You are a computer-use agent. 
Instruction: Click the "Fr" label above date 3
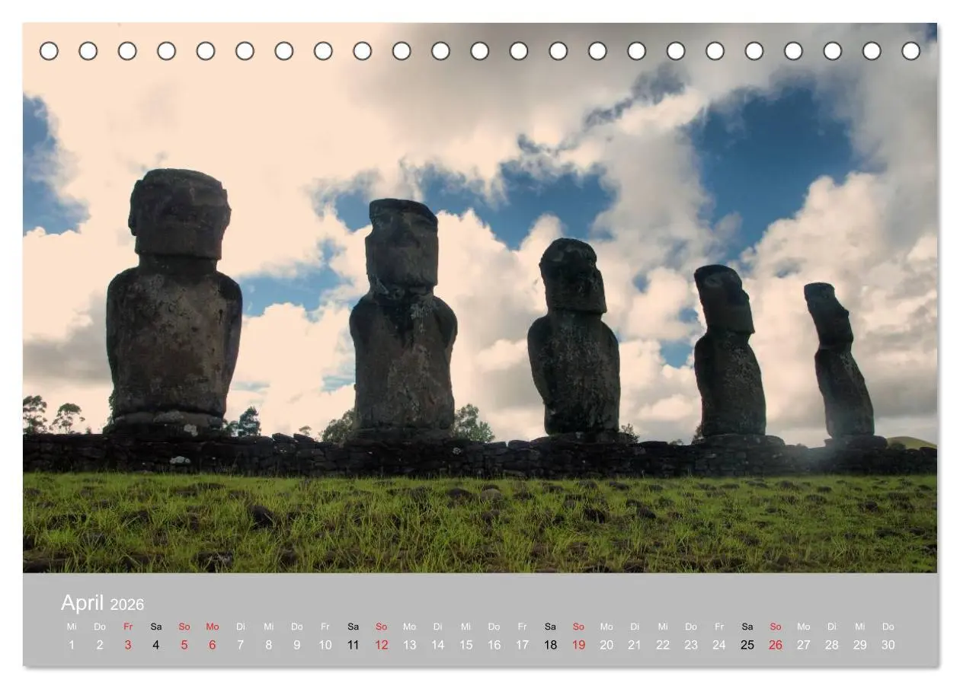pyautogui.click(x=128, y=627)
